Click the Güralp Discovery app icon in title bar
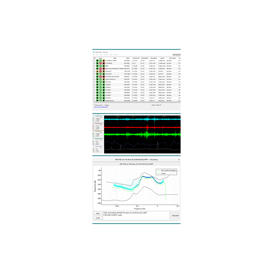 (94, 52)
